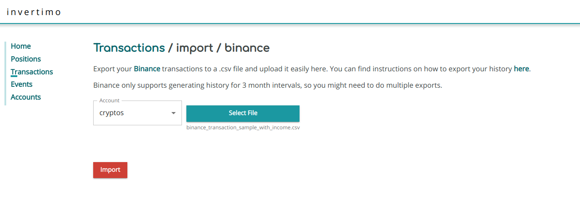Screen dimensions: 580x217
Task: Select Transactions in the sidebar navigation
Action: (x=32, y=72)
